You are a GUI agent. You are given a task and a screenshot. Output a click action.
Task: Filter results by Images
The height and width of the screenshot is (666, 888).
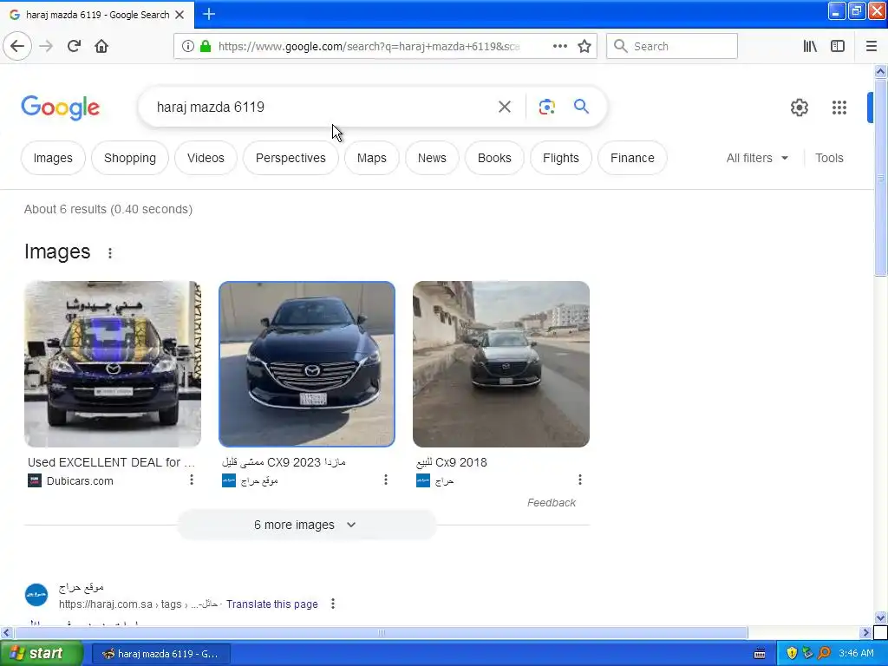(x=53, y=158)
